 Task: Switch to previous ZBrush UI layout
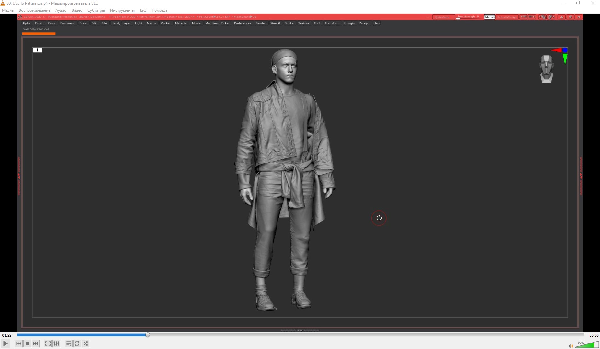[x=542, y=17]
